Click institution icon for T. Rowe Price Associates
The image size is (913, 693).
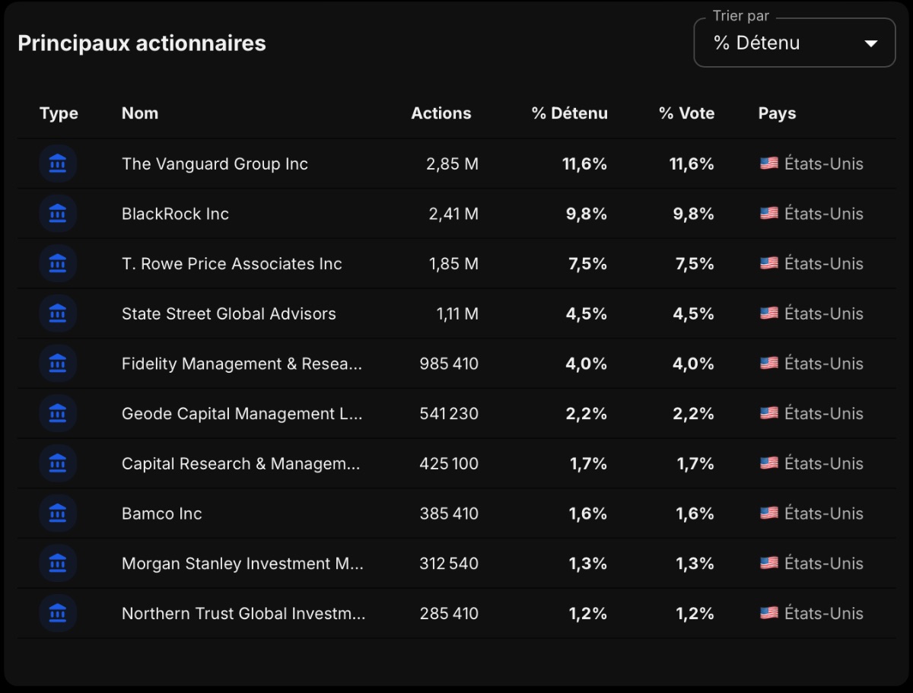coord(58,264)
